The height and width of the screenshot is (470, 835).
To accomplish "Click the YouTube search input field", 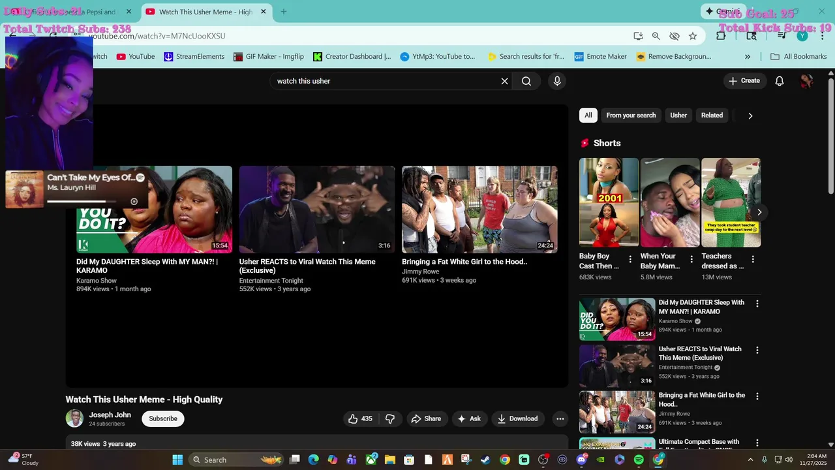I will 385,81.
